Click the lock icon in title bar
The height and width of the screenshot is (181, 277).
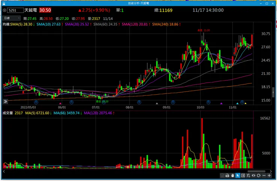click(4, 3)
